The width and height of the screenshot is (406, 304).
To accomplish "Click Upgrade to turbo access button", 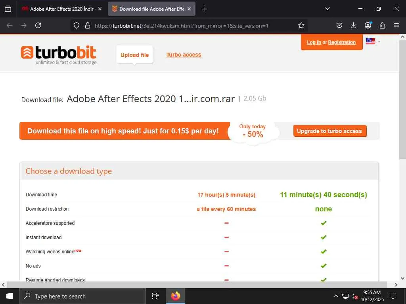I will [329, 131].
